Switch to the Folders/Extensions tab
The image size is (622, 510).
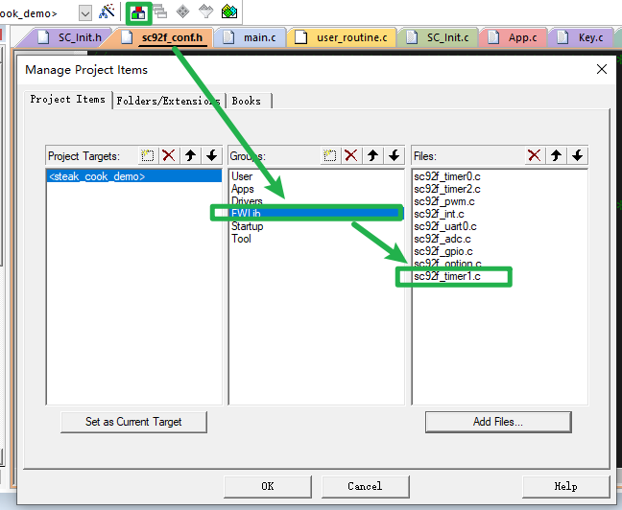click(169, 101)
